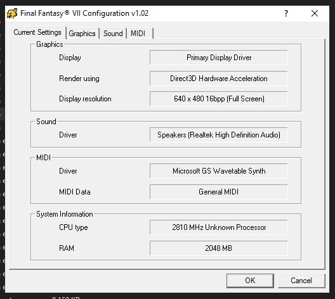Click the Primary Display Driver field
Screen dimensions: 335x299
(x=218, y=58)
